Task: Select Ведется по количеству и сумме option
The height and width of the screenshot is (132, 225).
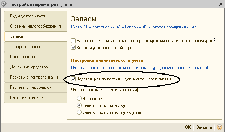Action: [79, 112]
